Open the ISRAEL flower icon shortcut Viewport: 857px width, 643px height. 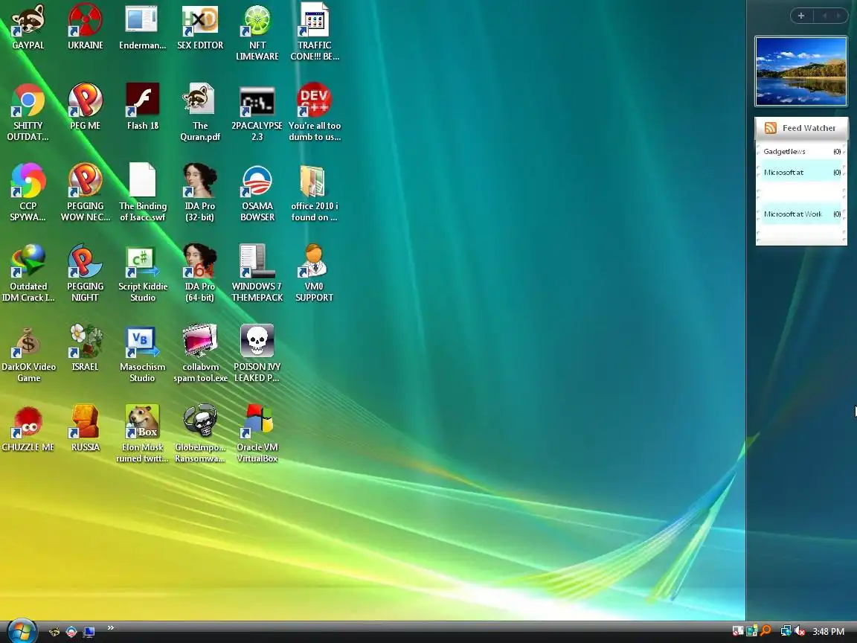pyautogui.click(x=86, y=348)
